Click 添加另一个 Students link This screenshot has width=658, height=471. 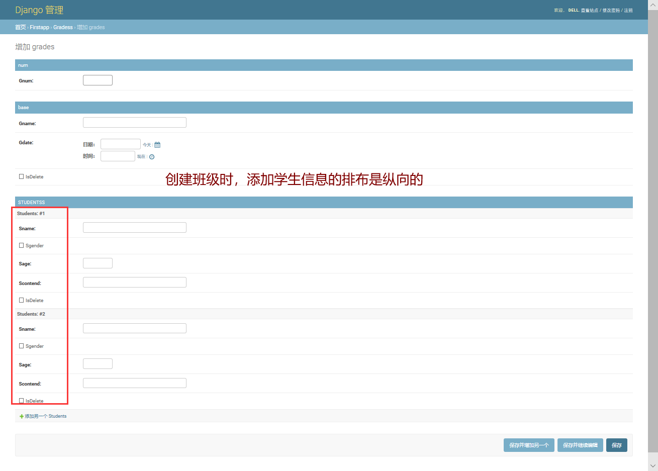pyautogui.click(x=46, y=416)
